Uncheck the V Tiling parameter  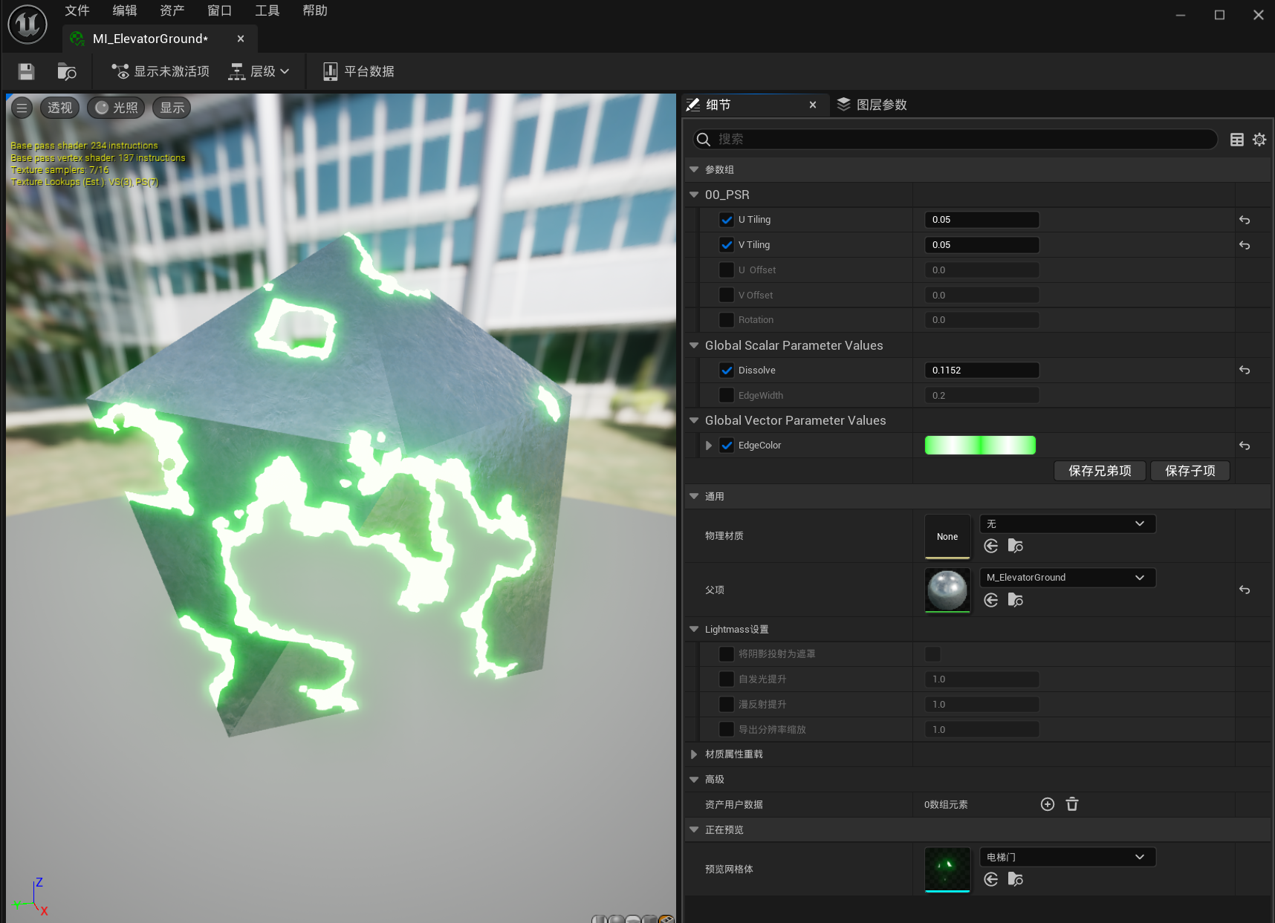click(727, 245)
